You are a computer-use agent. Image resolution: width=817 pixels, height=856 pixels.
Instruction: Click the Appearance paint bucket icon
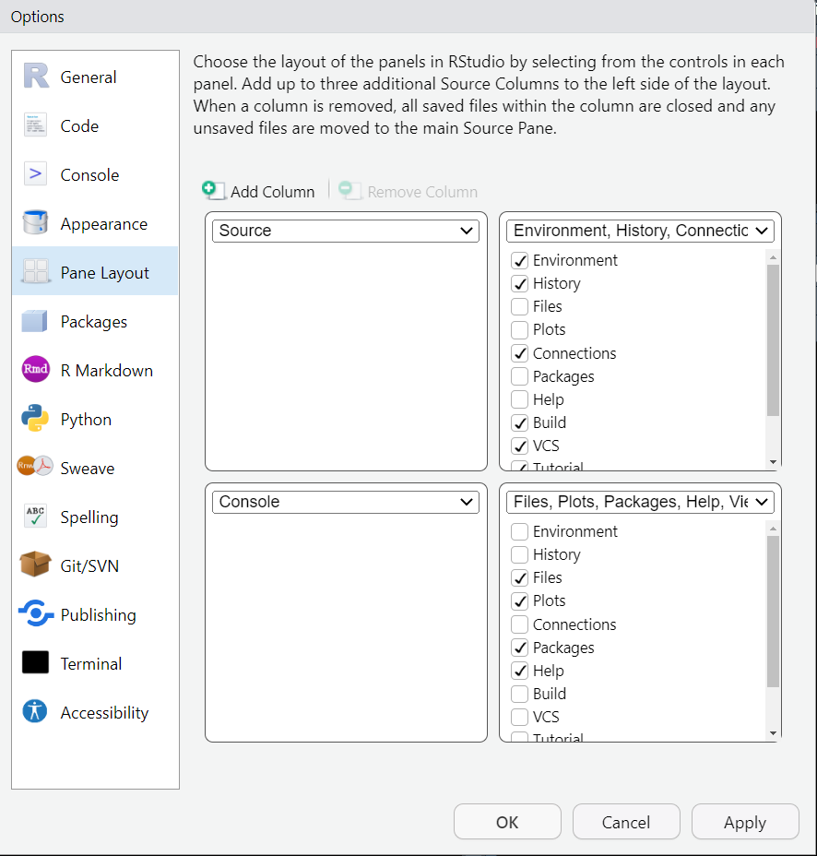point(35,223)
